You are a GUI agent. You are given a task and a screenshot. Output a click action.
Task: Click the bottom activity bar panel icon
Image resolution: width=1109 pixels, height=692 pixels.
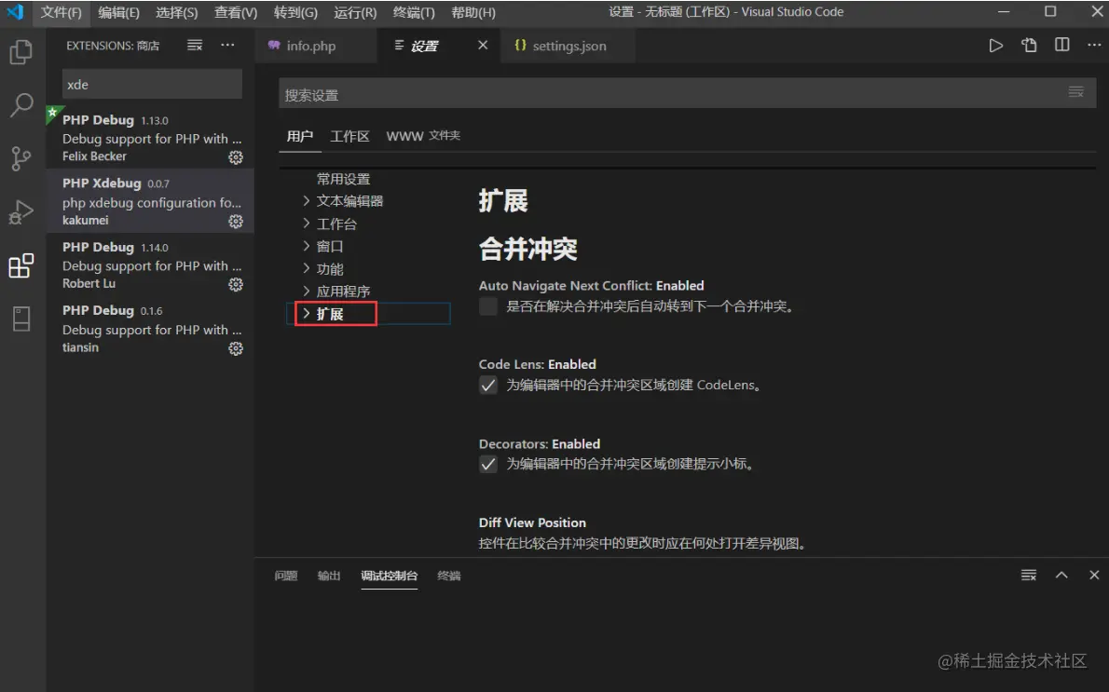click(x=21, y=319)
